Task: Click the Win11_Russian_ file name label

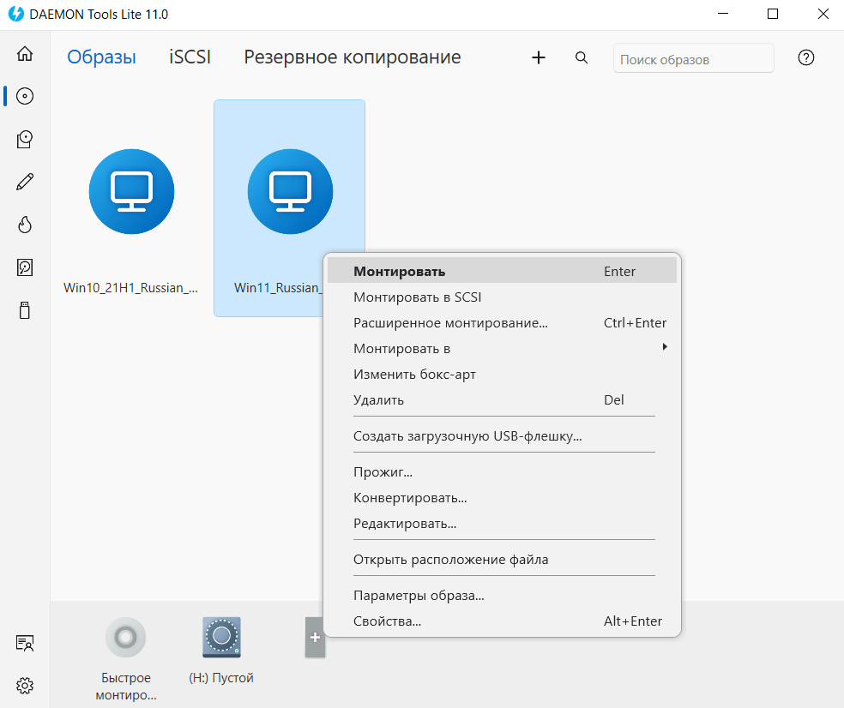Action: tap(278, 288)
